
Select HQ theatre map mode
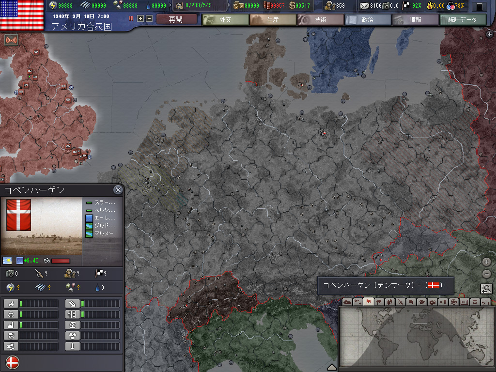coord(465,302)
